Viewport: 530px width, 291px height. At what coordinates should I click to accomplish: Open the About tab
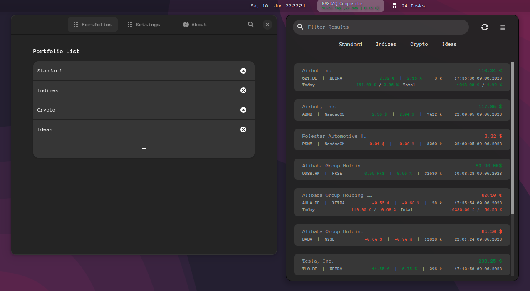tap(195, 25)
